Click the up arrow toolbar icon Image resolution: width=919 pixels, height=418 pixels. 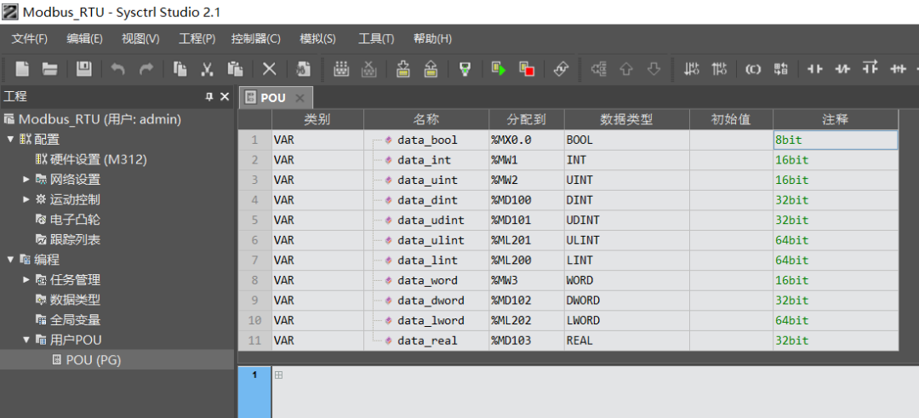click(x=626, y=69)
